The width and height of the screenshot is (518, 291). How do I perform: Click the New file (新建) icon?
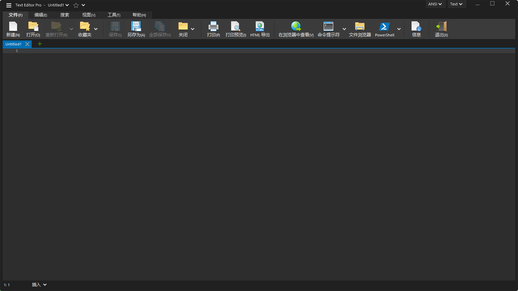(x=13, y=27)
